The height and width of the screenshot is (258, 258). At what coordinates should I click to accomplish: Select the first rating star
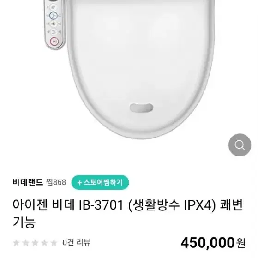(x=16, y=243)
